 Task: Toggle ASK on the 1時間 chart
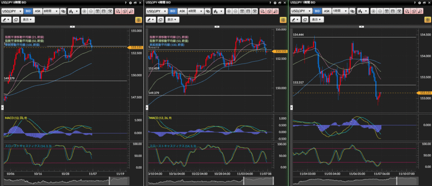tap(327, 11)
